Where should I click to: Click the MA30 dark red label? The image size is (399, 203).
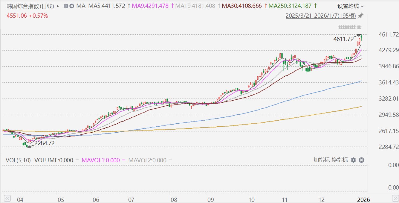pyautogui.click(x=242, y=6)
